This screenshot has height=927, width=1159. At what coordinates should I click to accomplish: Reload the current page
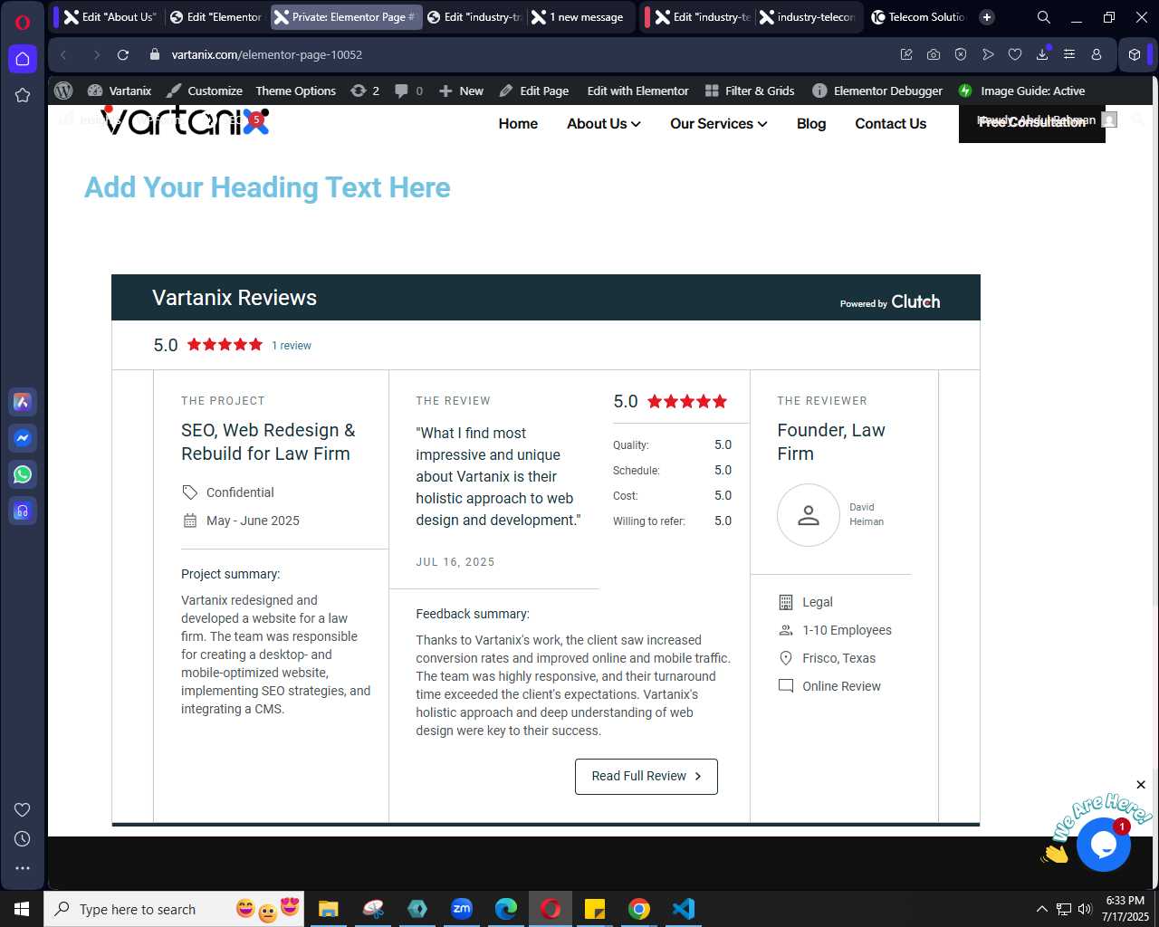pyautogui.click(x=123, y=54)
